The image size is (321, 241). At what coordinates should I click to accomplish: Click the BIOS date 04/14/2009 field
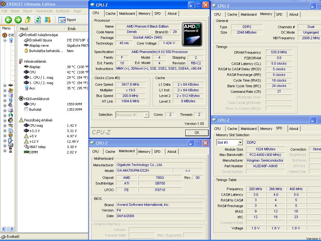[x=160, y=216]
